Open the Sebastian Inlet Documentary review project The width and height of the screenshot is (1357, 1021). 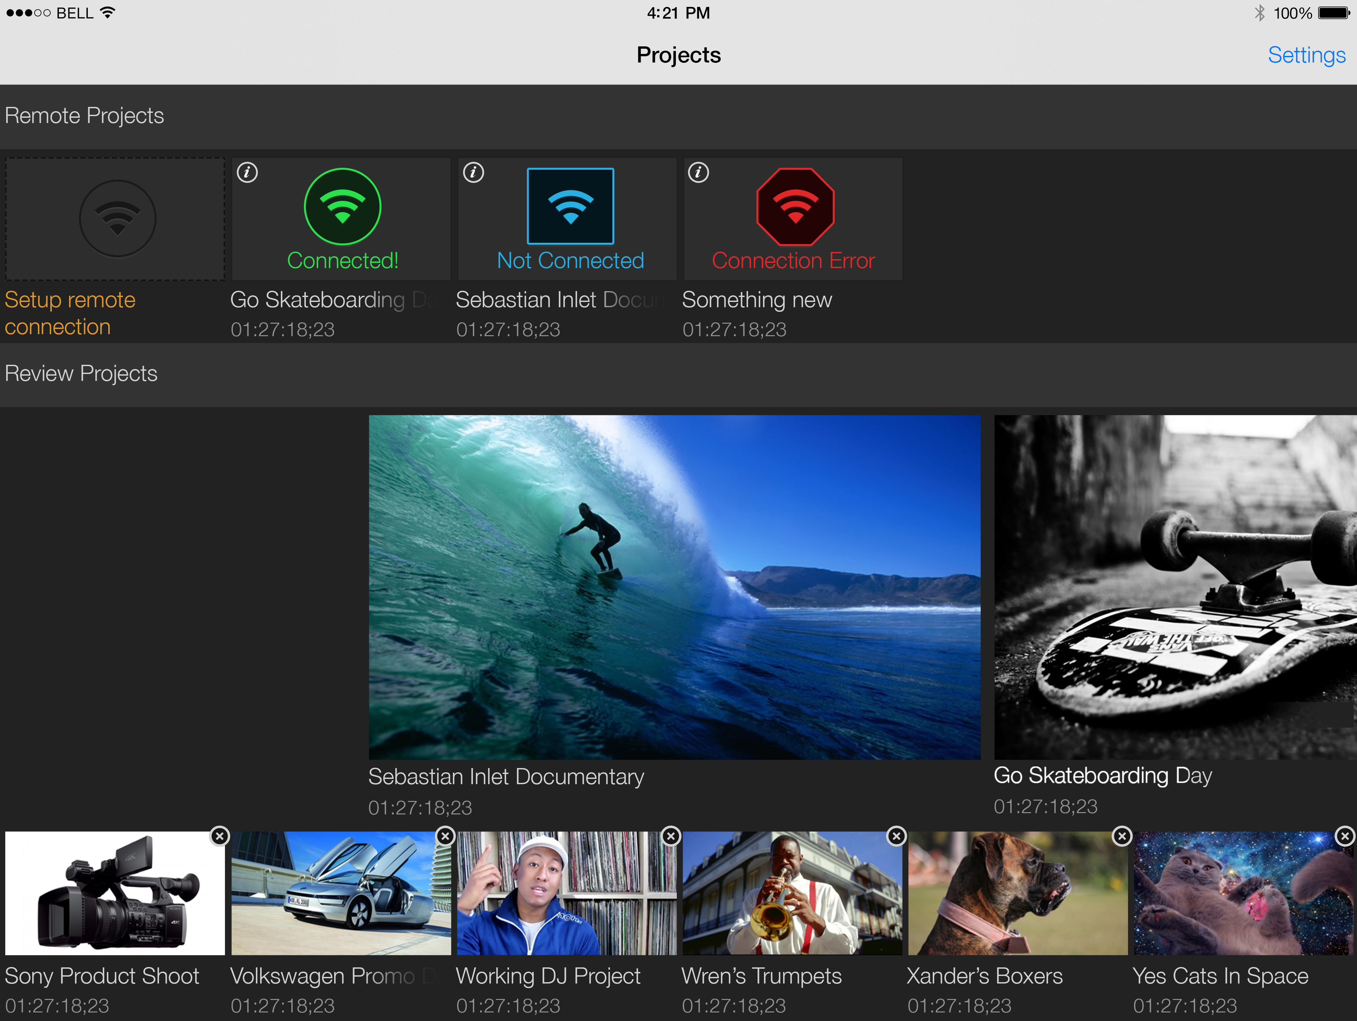pyautogui.click(x=675, y=586)
